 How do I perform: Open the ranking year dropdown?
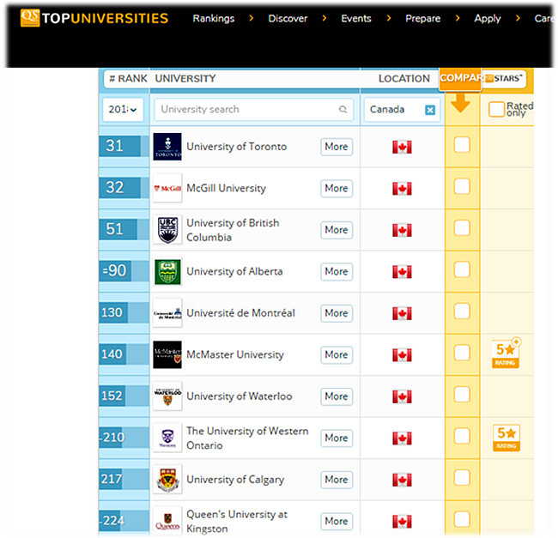click(x=123, y=110)
